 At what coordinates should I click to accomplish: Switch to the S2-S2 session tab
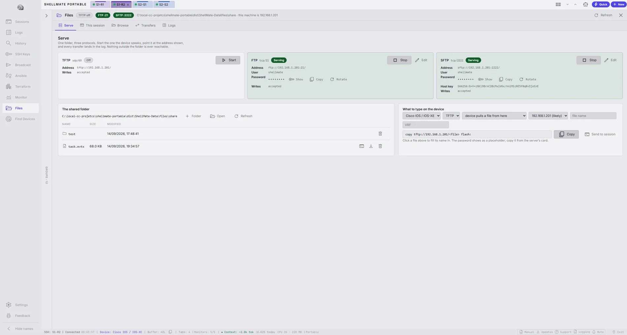click(164, 5)
